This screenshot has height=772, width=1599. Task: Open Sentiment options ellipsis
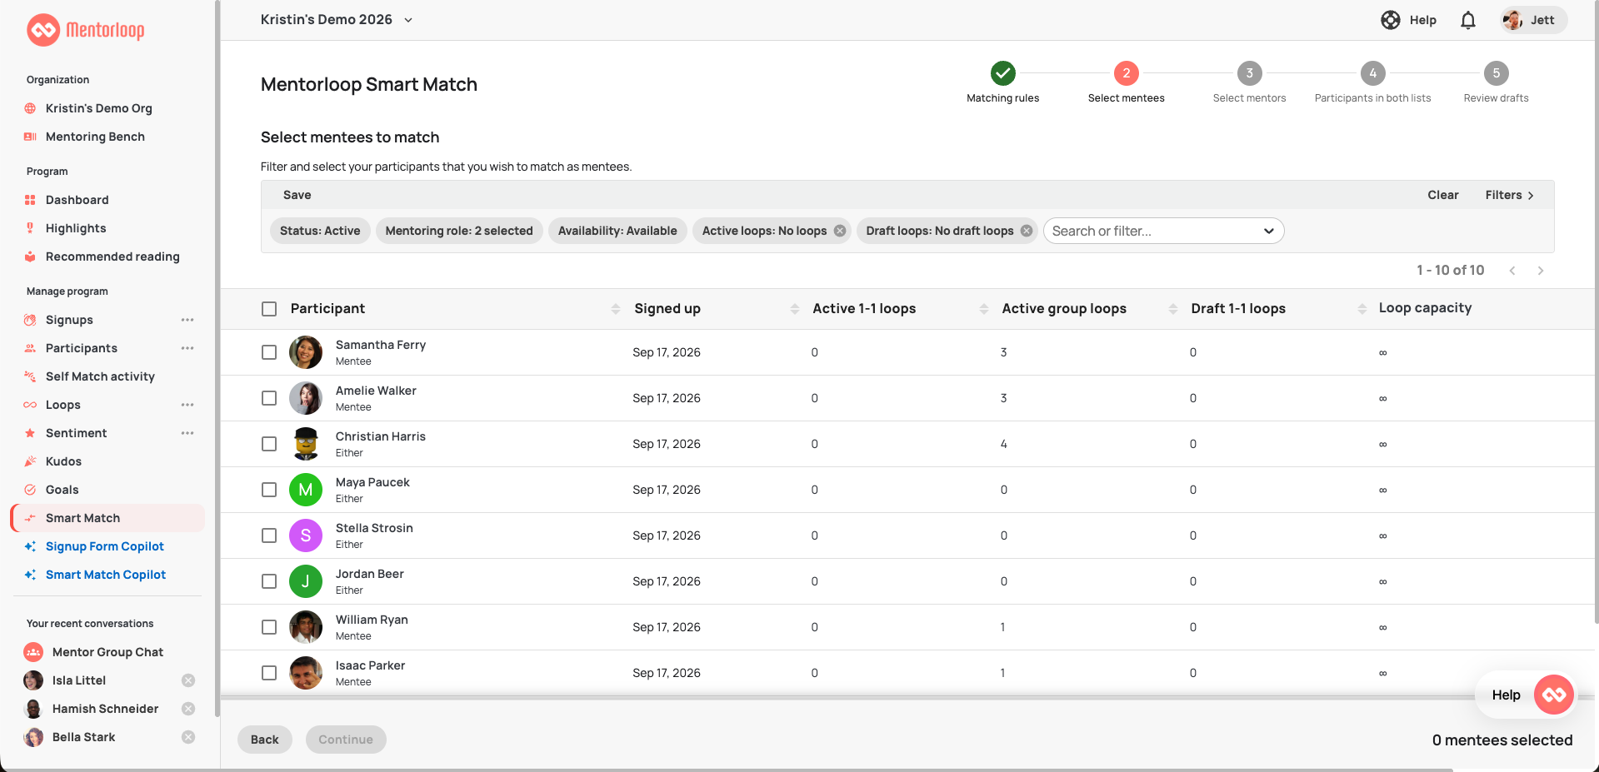coord(187,433)
